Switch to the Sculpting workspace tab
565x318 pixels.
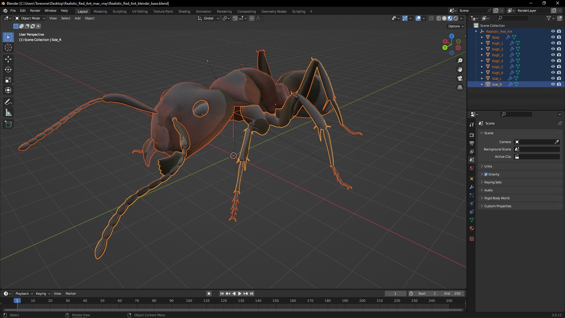[119, 11]
